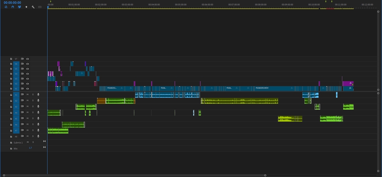Toggle track targeting for V4
The image size is (382, 177).
[16, 74]
